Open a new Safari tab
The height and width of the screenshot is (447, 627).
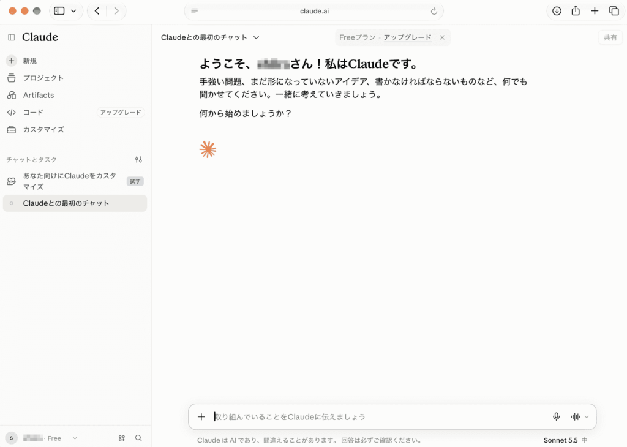pyautogui.click(x=595, y=11)
